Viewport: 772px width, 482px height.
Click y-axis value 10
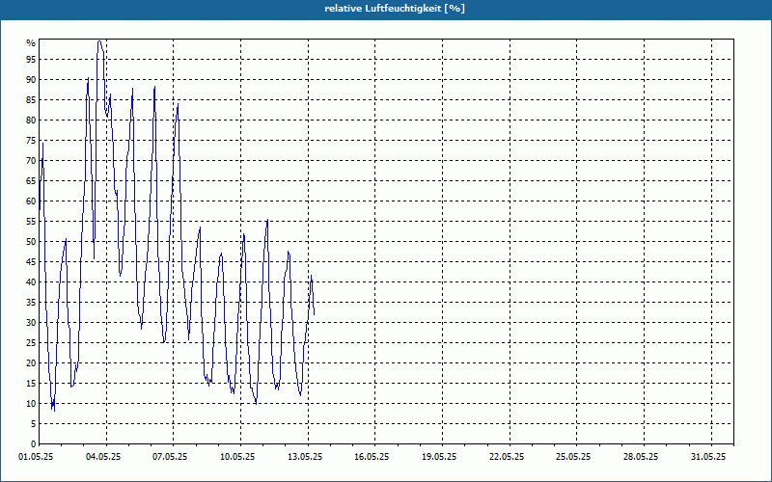[x=31, y=404]
